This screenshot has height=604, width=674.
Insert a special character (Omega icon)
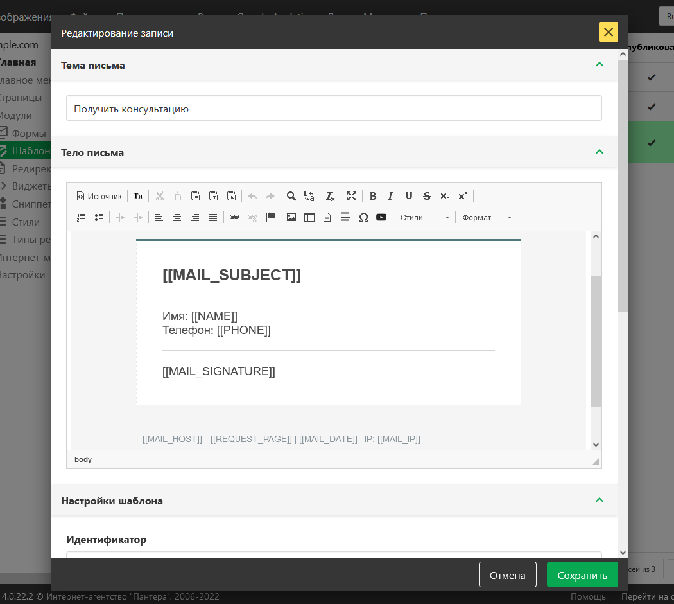click(x=363, y=217)
